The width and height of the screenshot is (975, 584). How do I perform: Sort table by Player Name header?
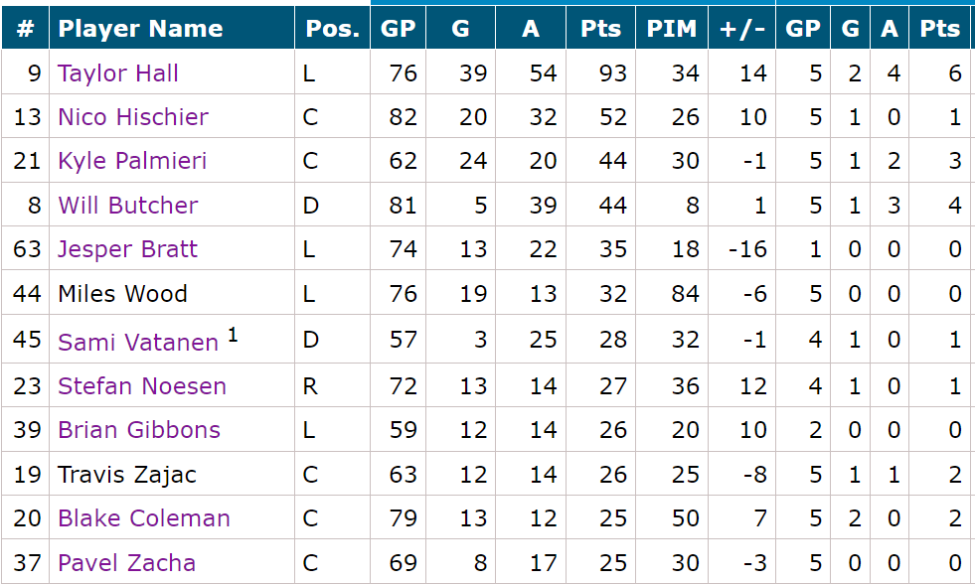pos(140,29)
